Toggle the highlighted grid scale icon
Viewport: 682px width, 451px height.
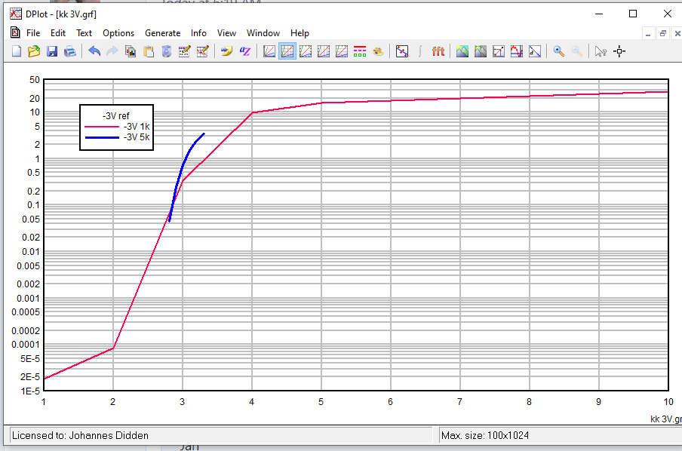[x=287, y=51]
